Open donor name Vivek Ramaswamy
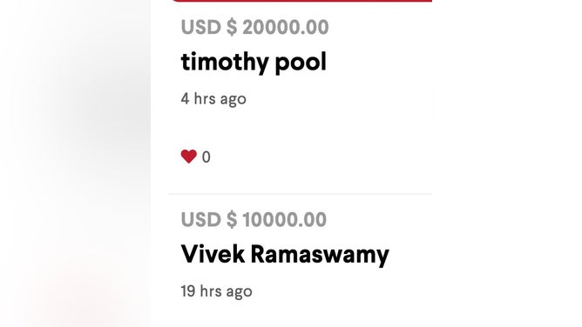This screenshot has height=327, width=582. [x=285, y=255]
